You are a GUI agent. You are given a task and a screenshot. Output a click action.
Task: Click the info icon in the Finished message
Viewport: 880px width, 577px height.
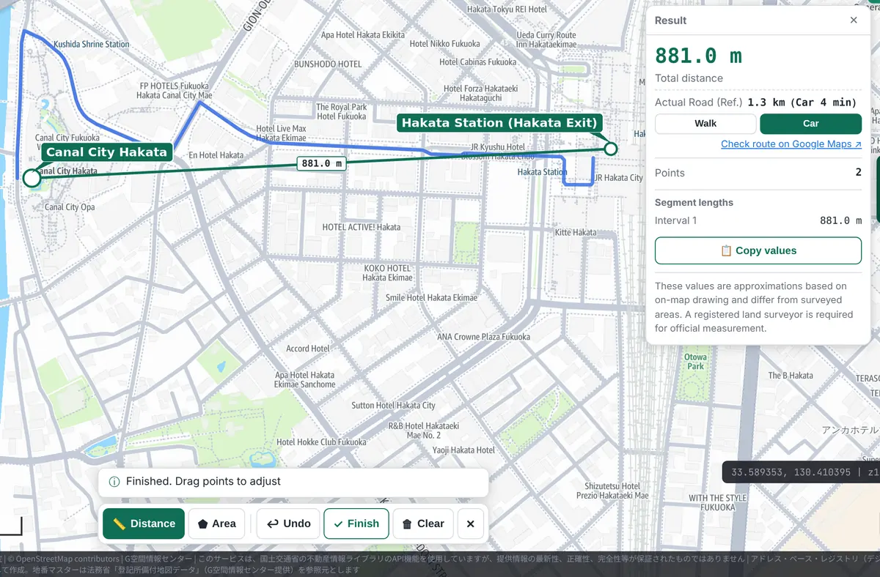coord(114,482)
